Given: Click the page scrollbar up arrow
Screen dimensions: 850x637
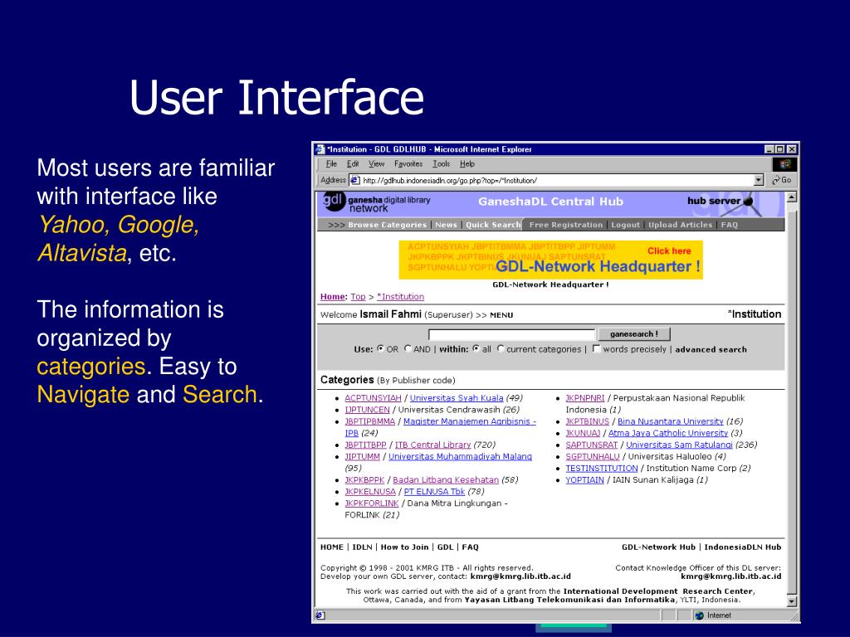Looking at the screenshot, I should [x=791, y=197].
